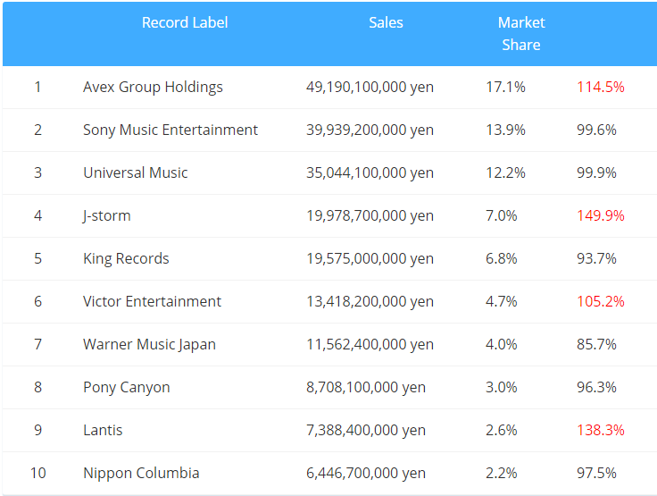Select the Universal Music row name
Screen dimensions: 657x496
(x=136, y=172)
